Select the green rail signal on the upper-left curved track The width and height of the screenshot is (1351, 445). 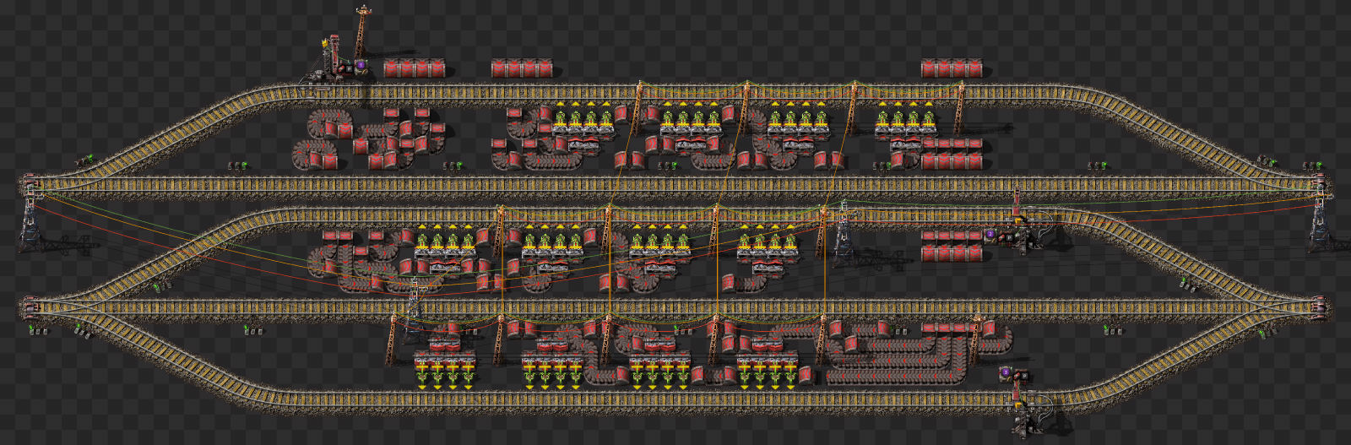click(85, 159)
